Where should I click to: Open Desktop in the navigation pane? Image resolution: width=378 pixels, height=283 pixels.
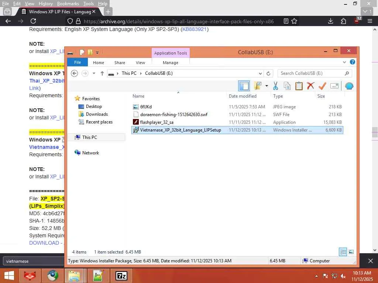[94, 106]
